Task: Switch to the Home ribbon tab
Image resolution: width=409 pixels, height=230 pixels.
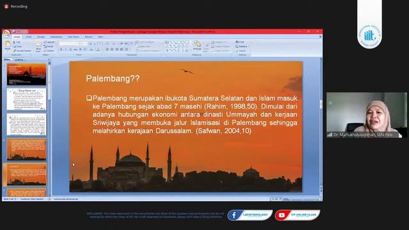Action: [x=17, y=37]
